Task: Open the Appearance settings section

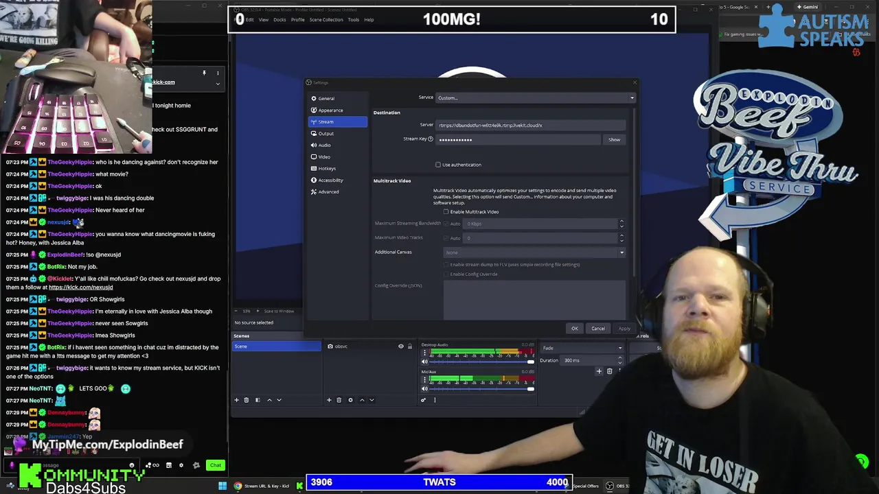Action: [337, 110]
